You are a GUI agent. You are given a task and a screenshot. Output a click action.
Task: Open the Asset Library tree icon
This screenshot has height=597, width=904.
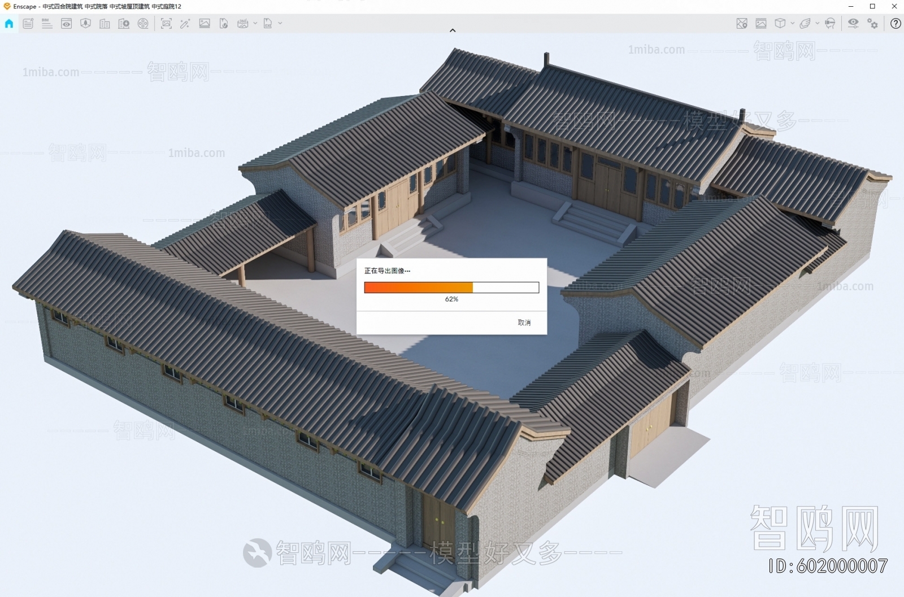(x=85, y=24)
